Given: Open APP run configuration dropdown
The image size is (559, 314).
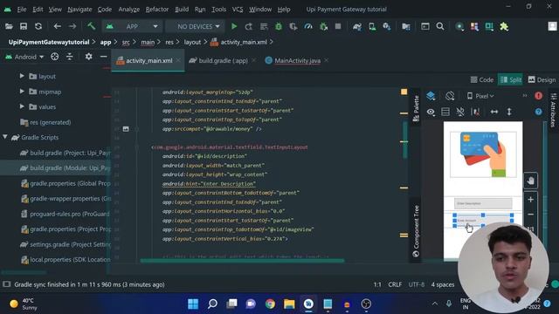Looking at the screenshot, I should [x=132, y=26].
